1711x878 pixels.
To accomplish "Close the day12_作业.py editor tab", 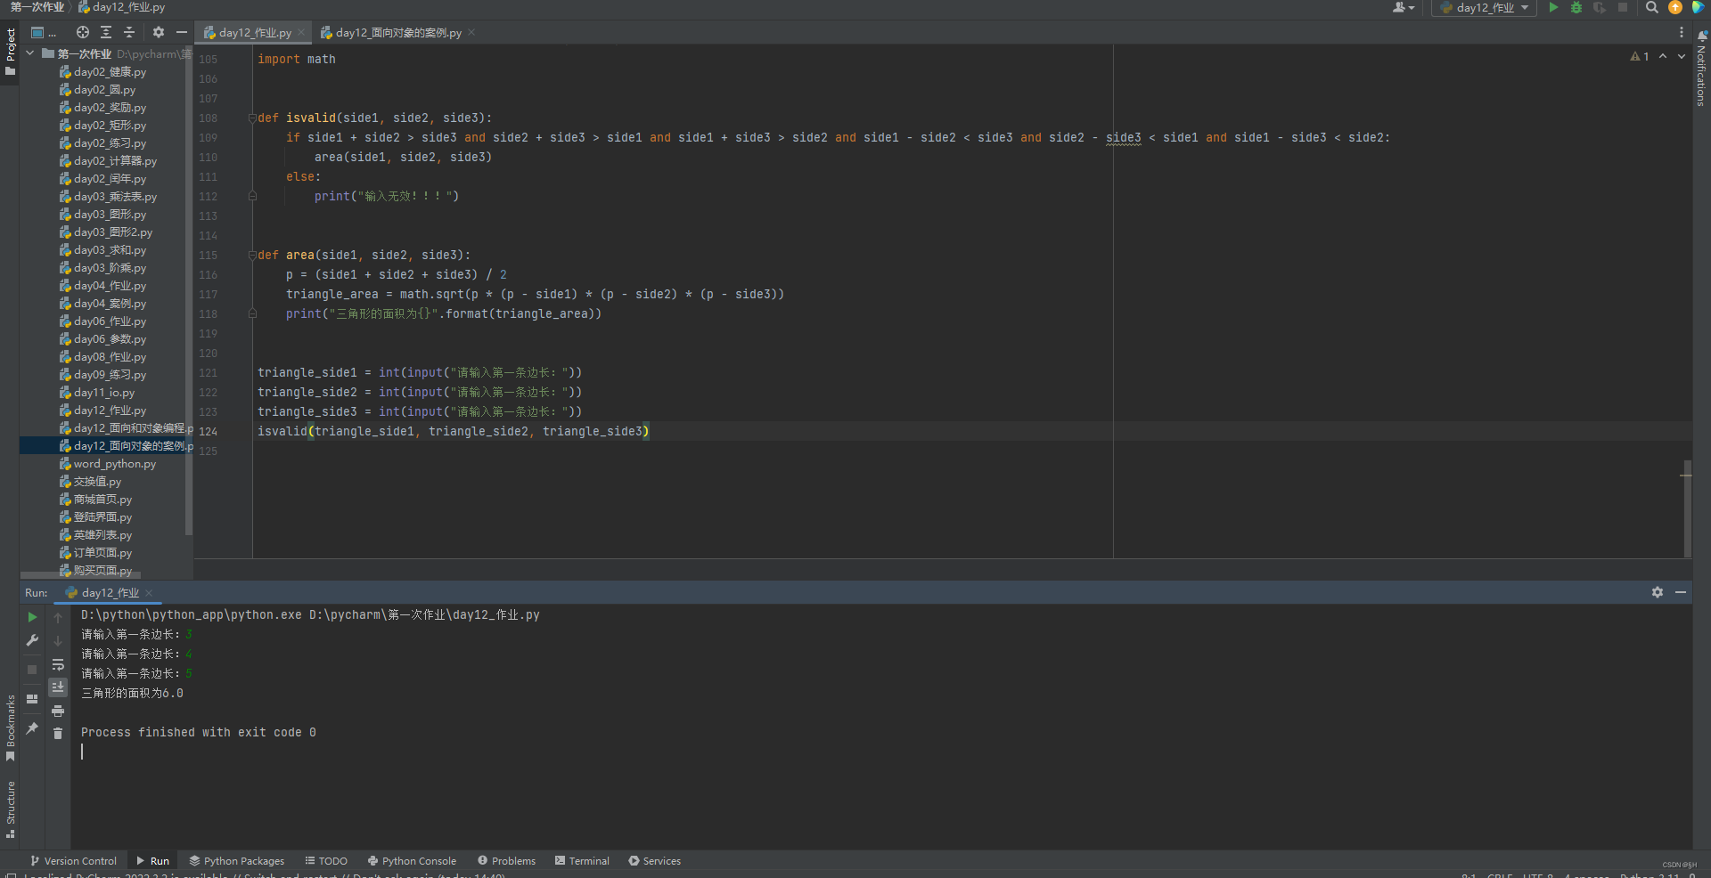I will click(x=301, y=32).
